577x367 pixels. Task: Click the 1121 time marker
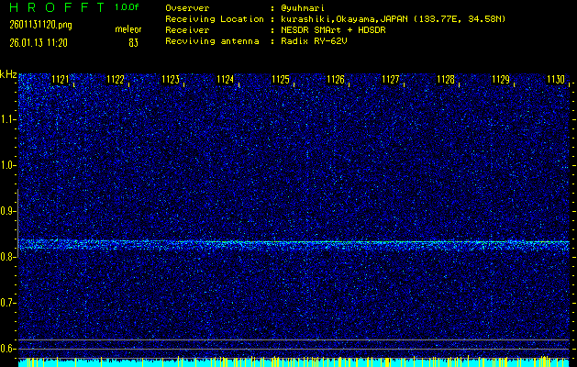(61, 80)
